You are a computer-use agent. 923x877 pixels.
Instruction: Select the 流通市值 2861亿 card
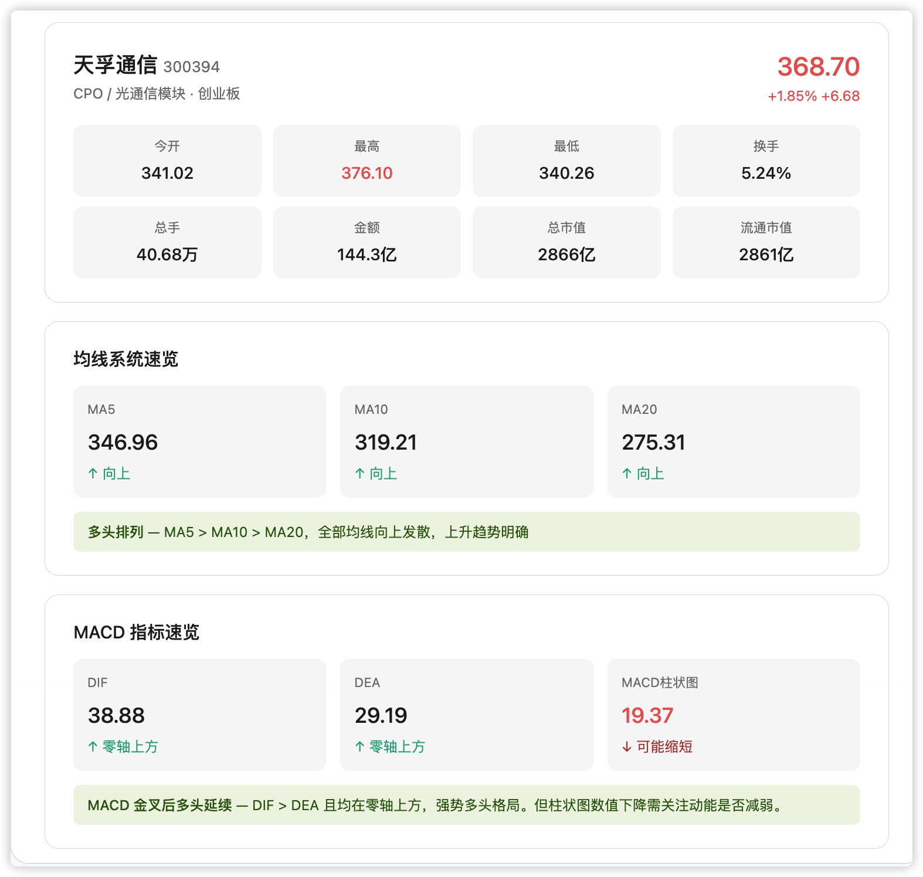pos(766,242)
